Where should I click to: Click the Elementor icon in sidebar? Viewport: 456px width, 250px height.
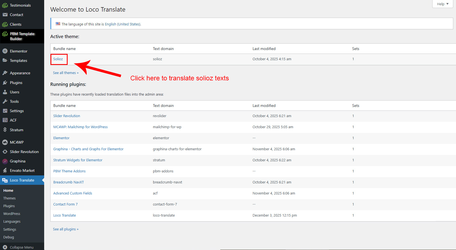pos(5,51)
